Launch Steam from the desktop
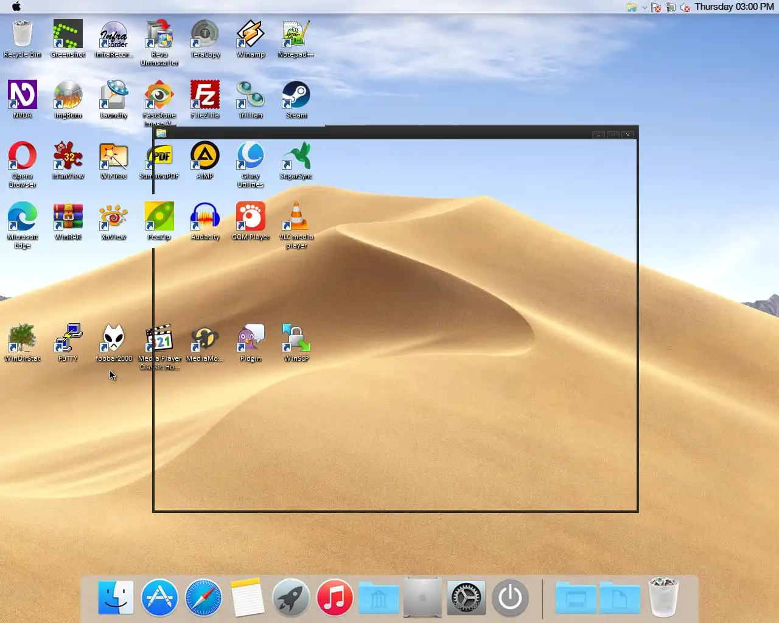779x623 pixels. pyautogui.click(x=296, y=100)
